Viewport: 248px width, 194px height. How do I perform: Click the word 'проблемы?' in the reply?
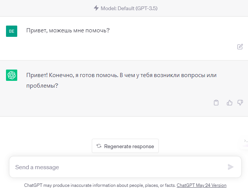tap(42, 86)
